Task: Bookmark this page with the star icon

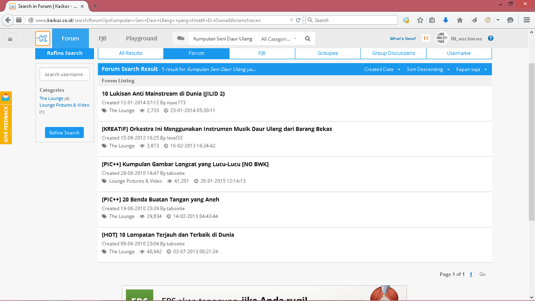Action: click(420, 20)
